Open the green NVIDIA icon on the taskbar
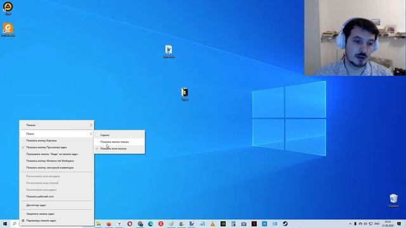 coord(223,224)
